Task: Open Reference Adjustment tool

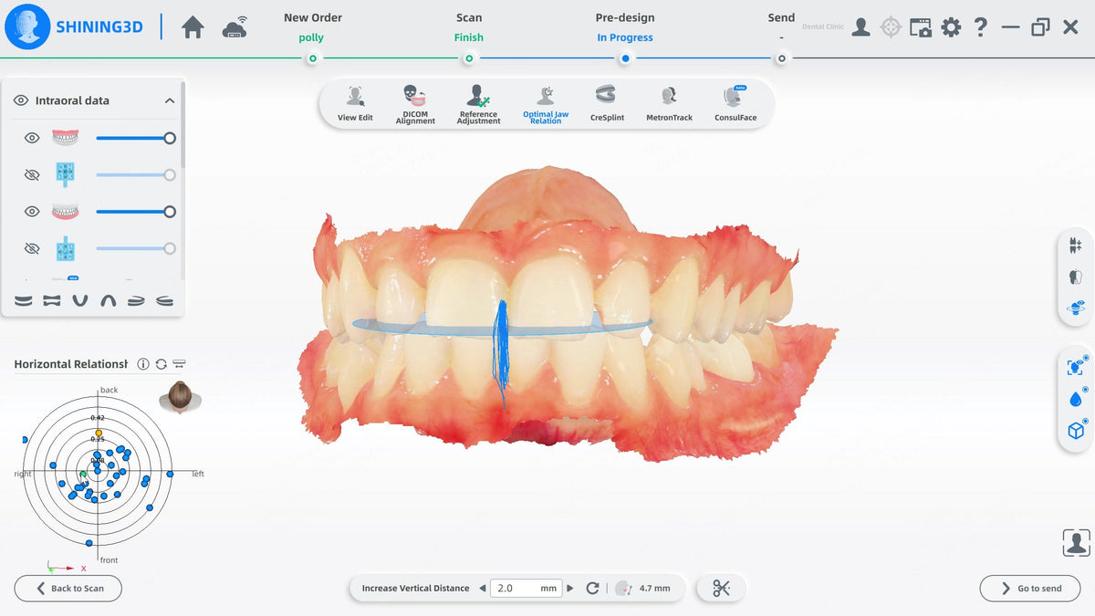Action: (x=478, y=103)
